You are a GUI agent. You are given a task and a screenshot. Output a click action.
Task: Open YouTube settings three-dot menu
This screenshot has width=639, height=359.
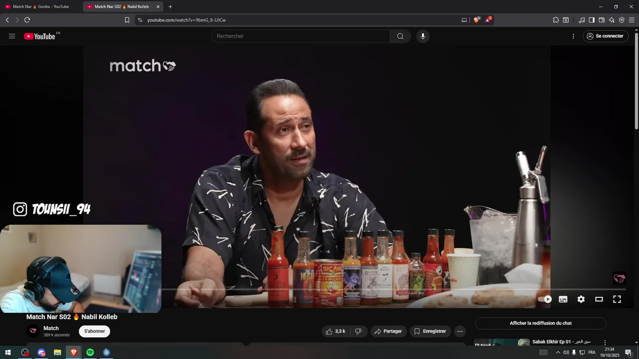click(574, 36)
